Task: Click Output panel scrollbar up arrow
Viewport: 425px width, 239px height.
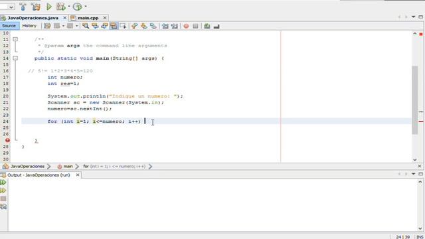Action: click(x=420, y=182)
